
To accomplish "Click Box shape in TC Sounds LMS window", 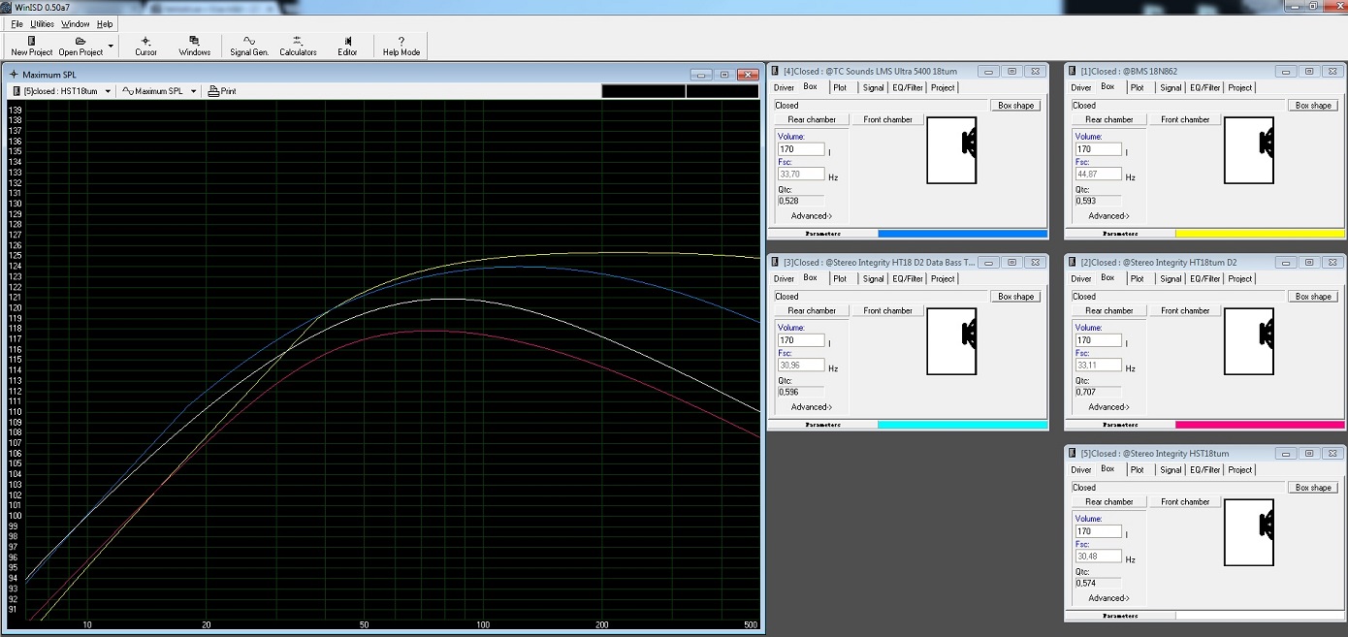I will [x=1016, y=106].
